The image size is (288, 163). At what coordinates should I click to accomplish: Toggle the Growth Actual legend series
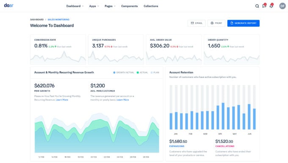pos(124,72)
